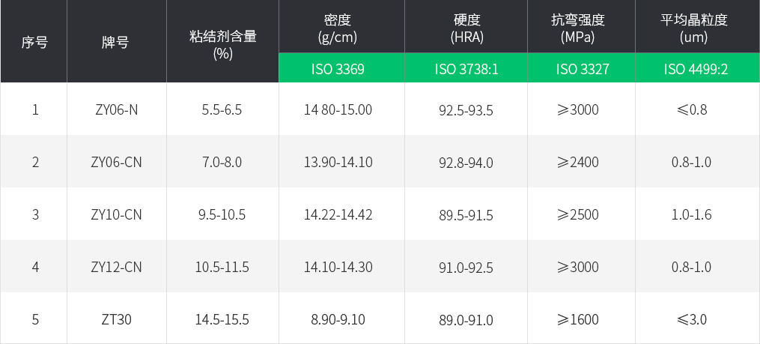Select the ZT30 grade cell
This screenshot has width=760, height=344.
click(x=116, y=320)
